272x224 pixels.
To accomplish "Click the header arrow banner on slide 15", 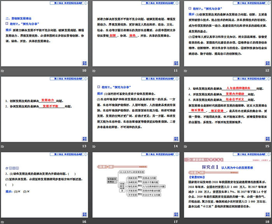I will 251,78.
